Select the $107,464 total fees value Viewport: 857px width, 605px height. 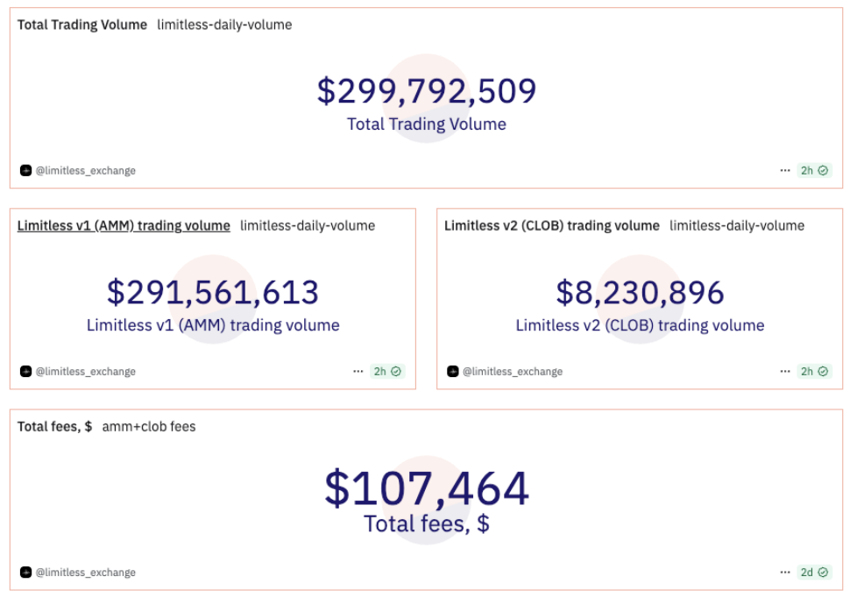427,489
